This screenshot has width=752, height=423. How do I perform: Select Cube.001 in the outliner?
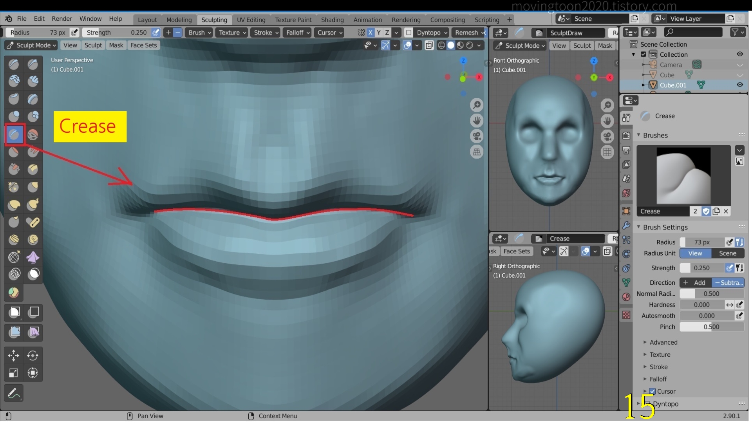tap(673, 85)
